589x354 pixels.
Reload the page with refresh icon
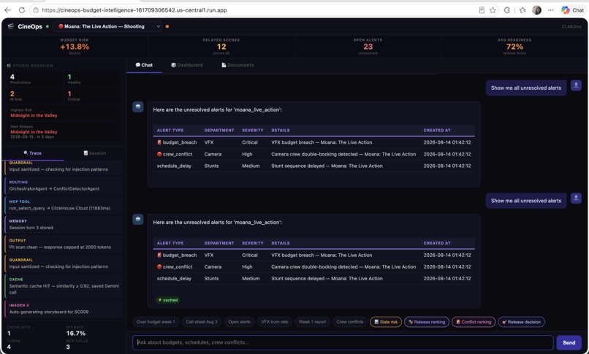22,10
